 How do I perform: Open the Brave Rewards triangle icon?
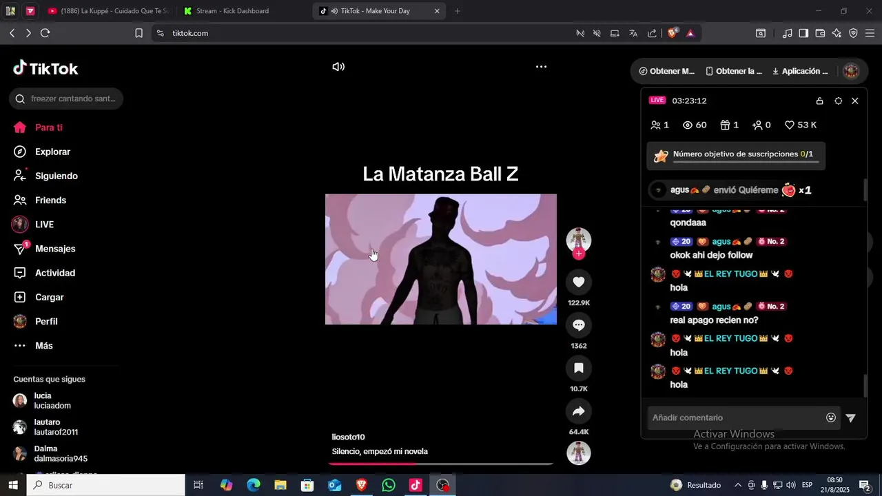[690, 33]
